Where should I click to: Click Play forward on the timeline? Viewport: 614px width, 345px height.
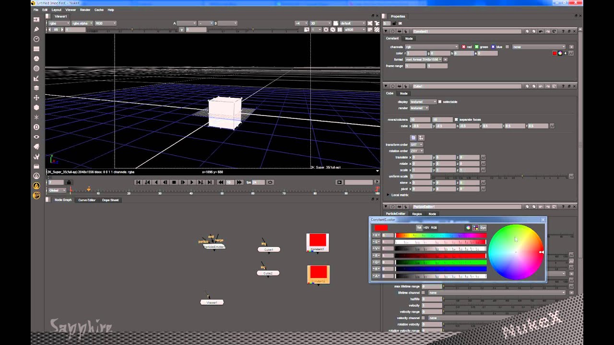(191, 182)
